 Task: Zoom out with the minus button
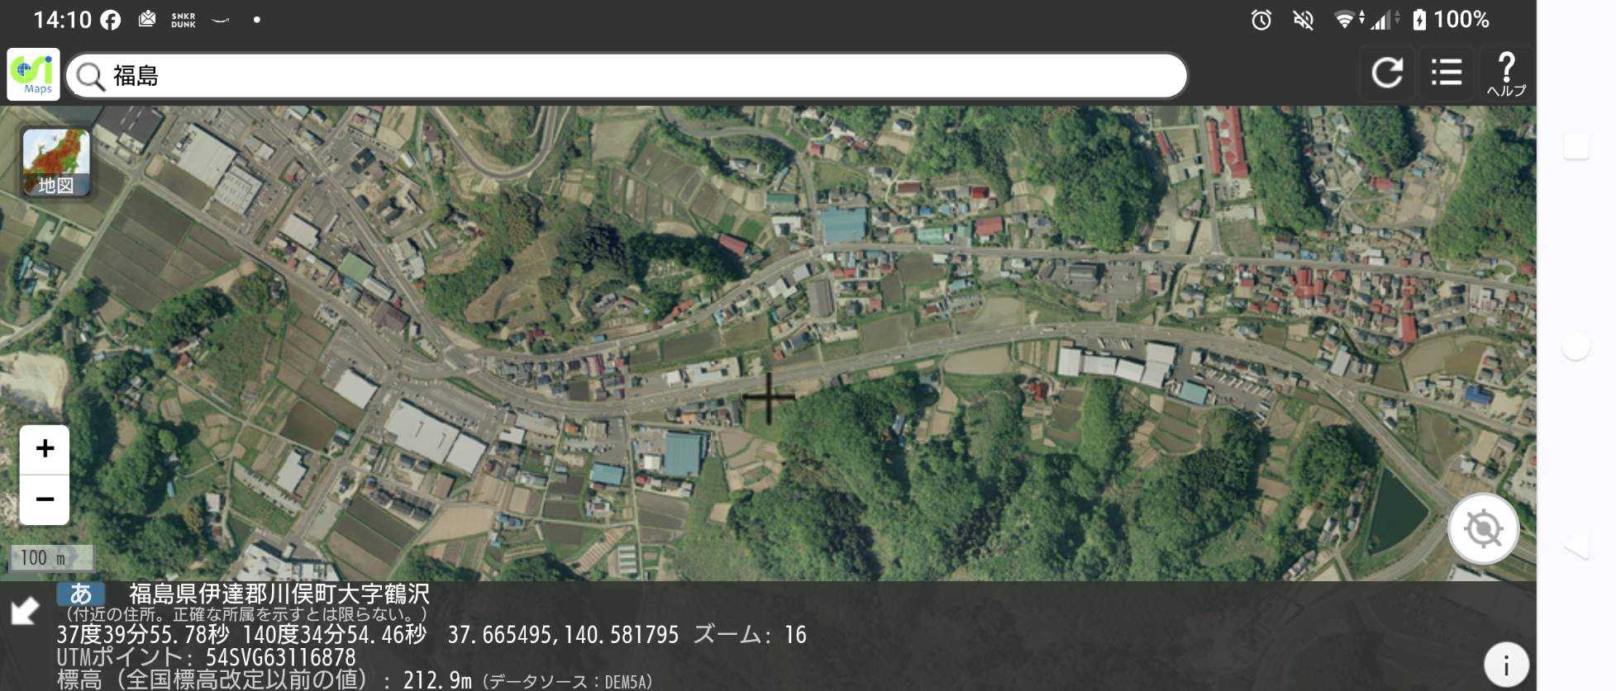tap(45, 499)
